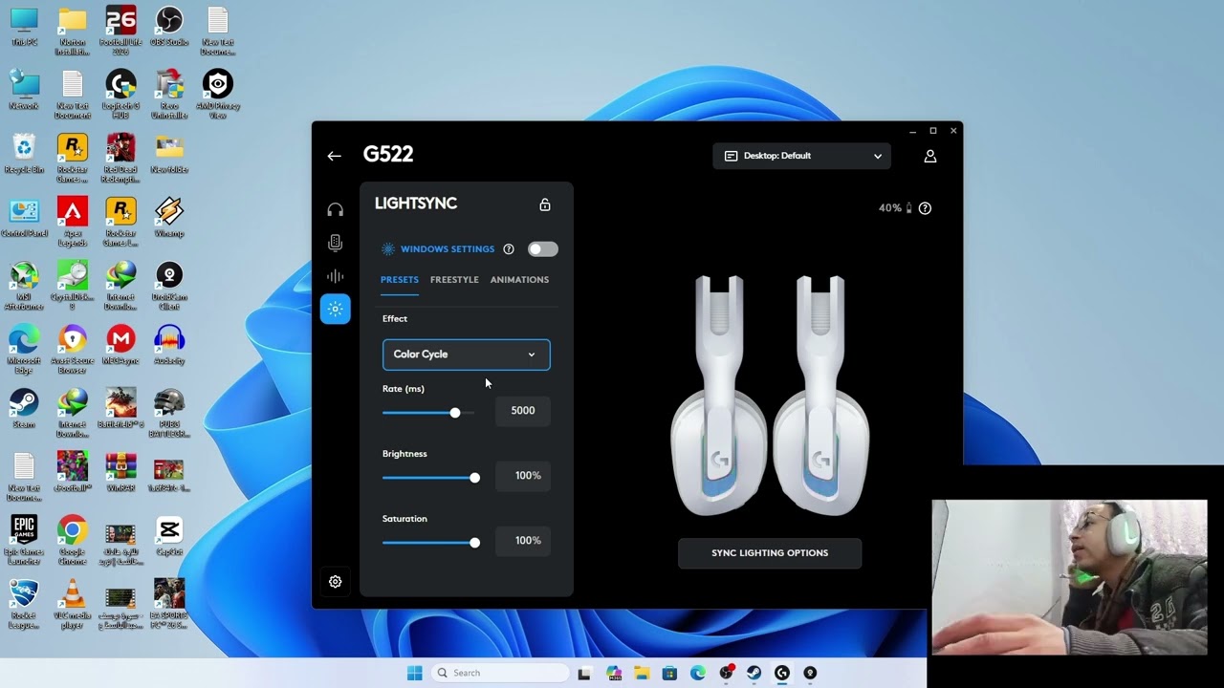Open File Explorer from the taskbar

[641, 673]
